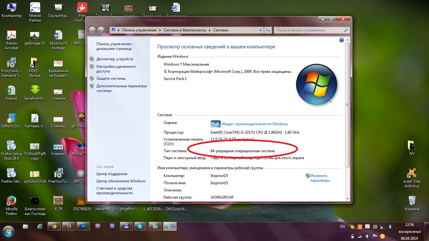Viewport: 429px width, 241px height.
Task: Select the Благослови вас Господь desktop file
Action: coord(35,206)
